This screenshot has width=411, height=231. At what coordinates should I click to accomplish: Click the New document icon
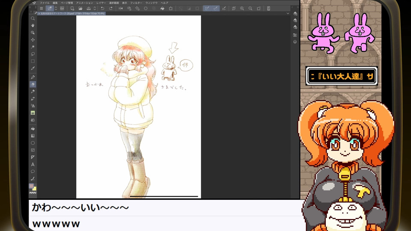[x=72, y=9]
